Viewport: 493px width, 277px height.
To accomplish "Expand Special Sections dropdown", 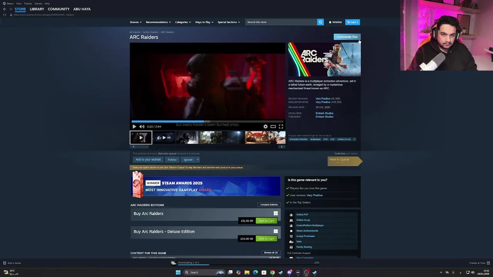I will (228, 22).
